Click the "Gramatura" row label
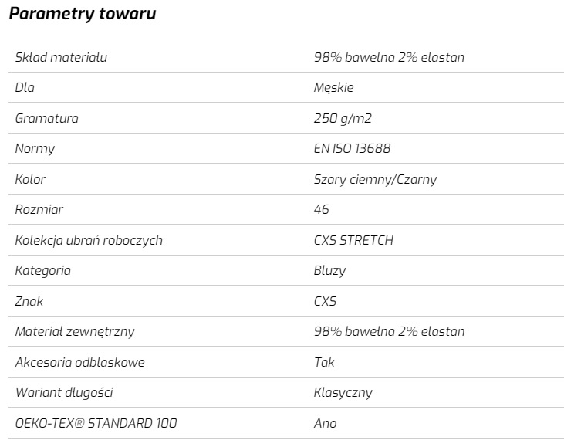 pyautogui.click(x=46, y=118)
